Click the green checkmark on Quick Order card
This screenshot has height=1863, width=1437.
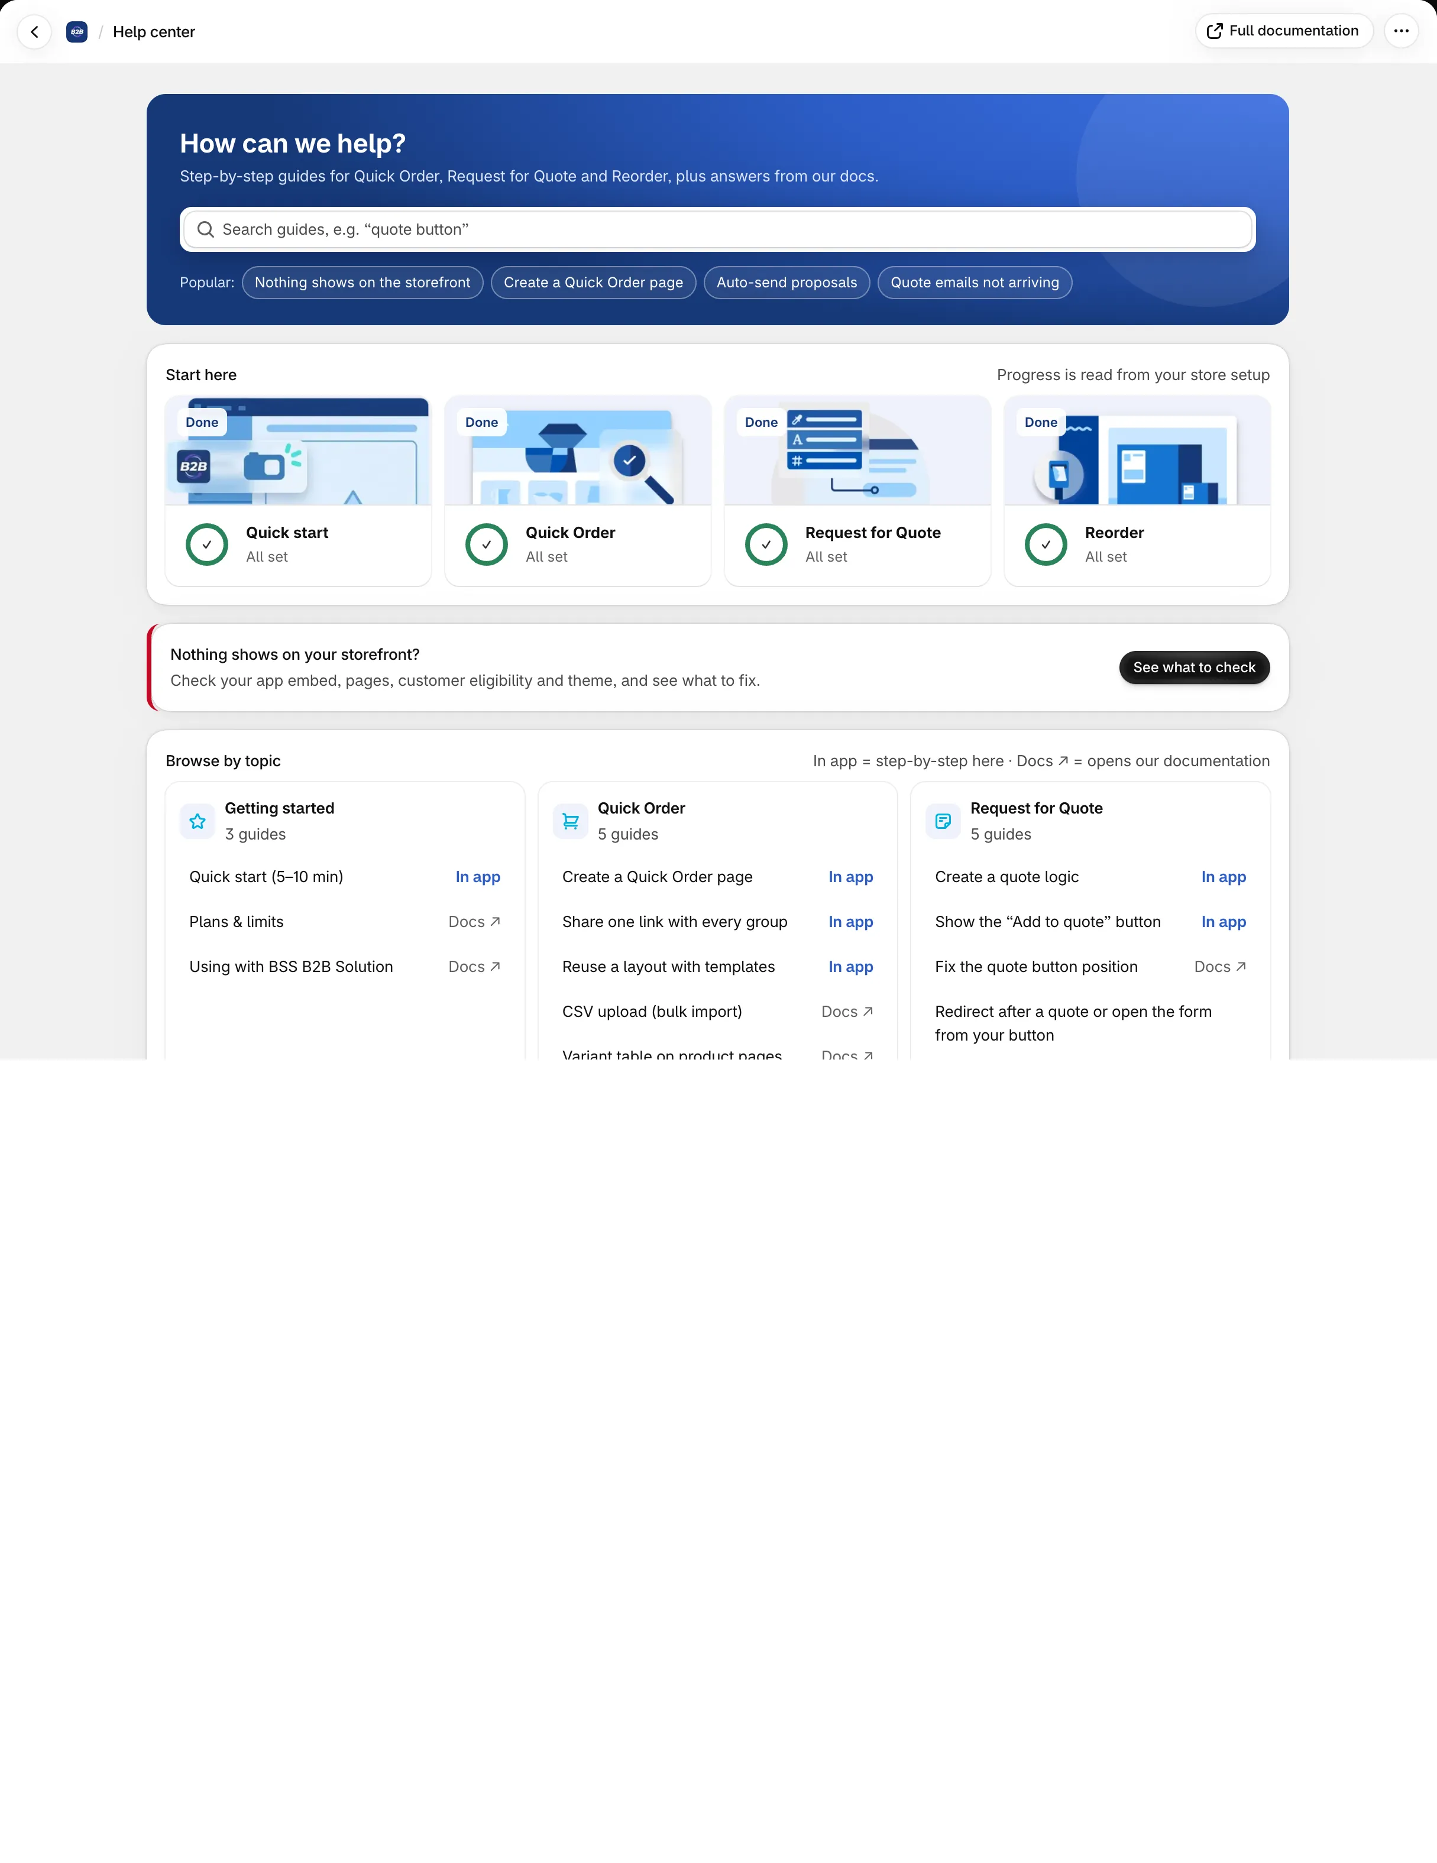487,544
